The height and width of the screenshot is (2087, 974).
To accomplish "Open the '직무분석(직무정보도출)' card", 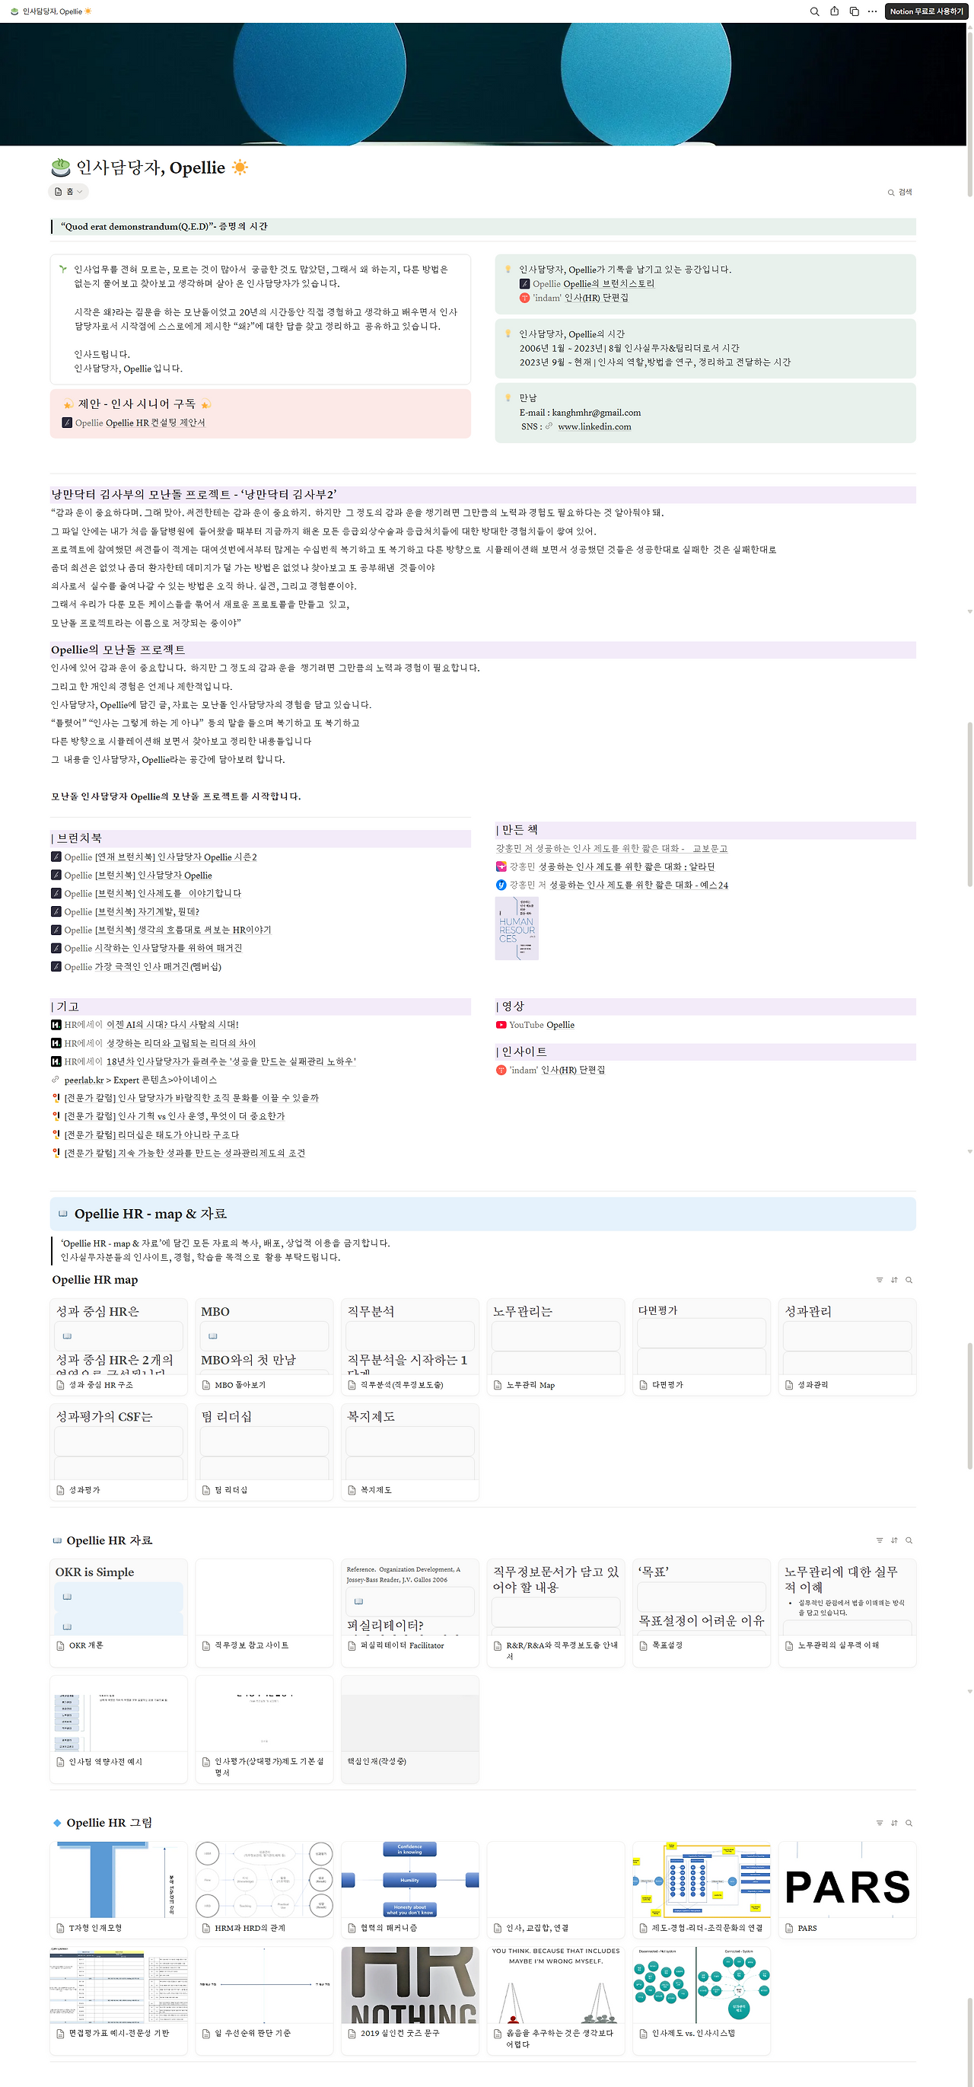I will point(409,1346).
